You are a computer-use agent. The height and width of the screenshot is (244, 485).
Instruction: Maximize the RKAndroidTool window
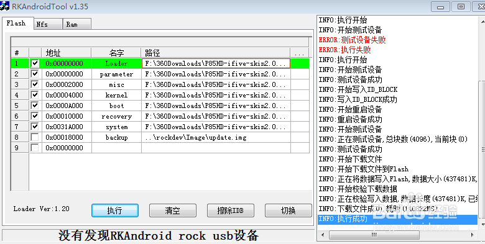[461, 6]
